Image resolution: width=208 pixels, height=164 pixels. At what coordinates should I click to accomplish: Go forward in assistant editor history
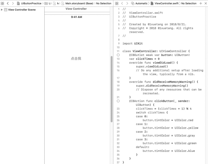pyautogui.click(x=127, y=3)
